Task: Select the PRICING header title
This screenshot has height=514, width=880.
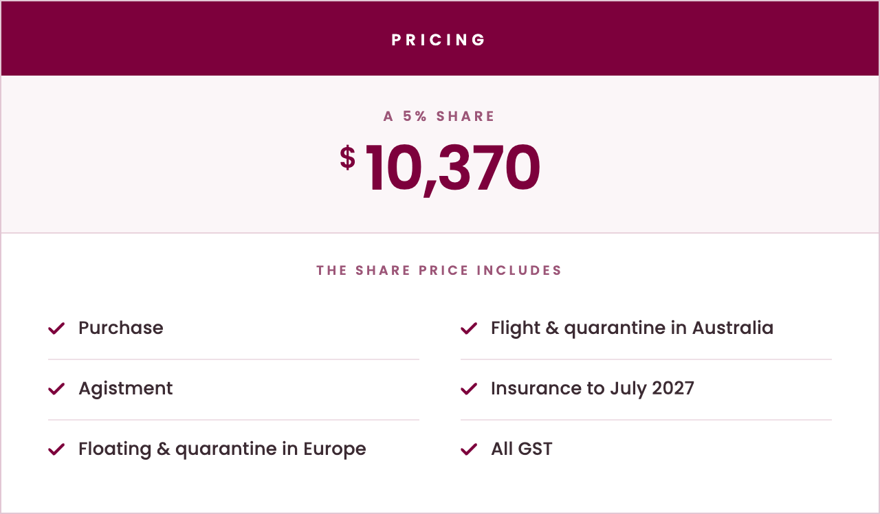Action: [439, 40]
